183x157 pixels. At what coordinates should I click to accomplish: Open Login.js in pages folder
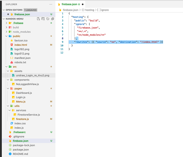[29, 97]
